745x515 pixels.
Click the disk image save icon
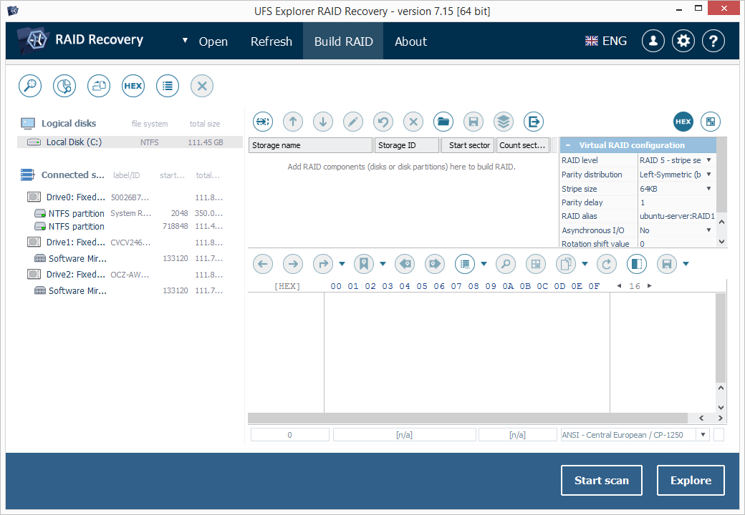[x=99, y=86]
